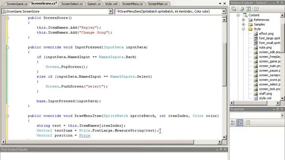Screen dimensions: 285x160
Task: Click the Content project icon
Action: pyautogui.click(x=245, y=15)
